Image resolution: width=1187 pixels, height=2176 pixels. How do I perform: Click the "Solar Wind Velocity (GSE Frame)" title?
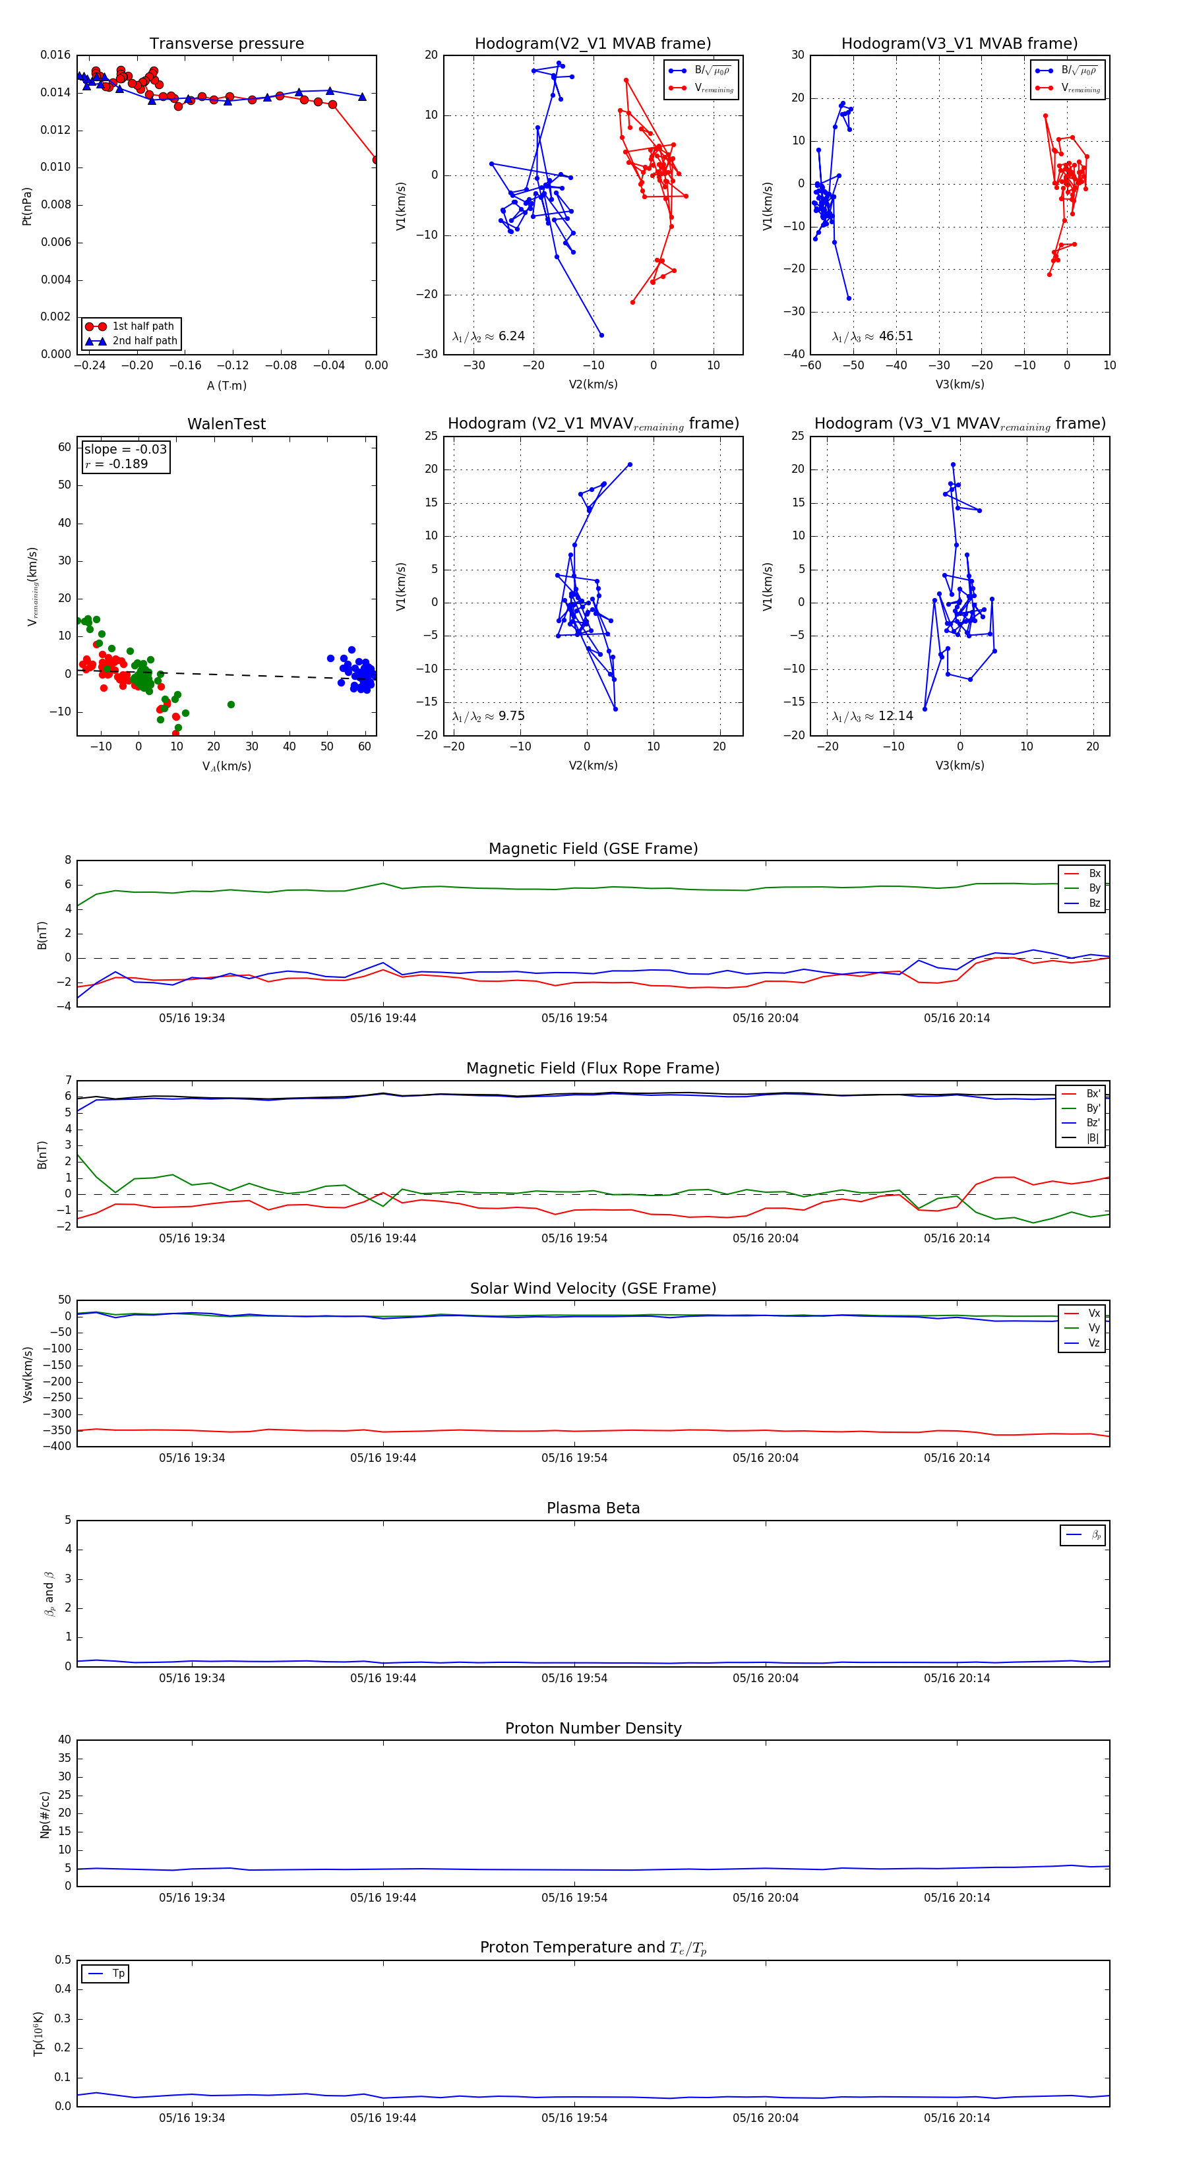[593, 1288]
